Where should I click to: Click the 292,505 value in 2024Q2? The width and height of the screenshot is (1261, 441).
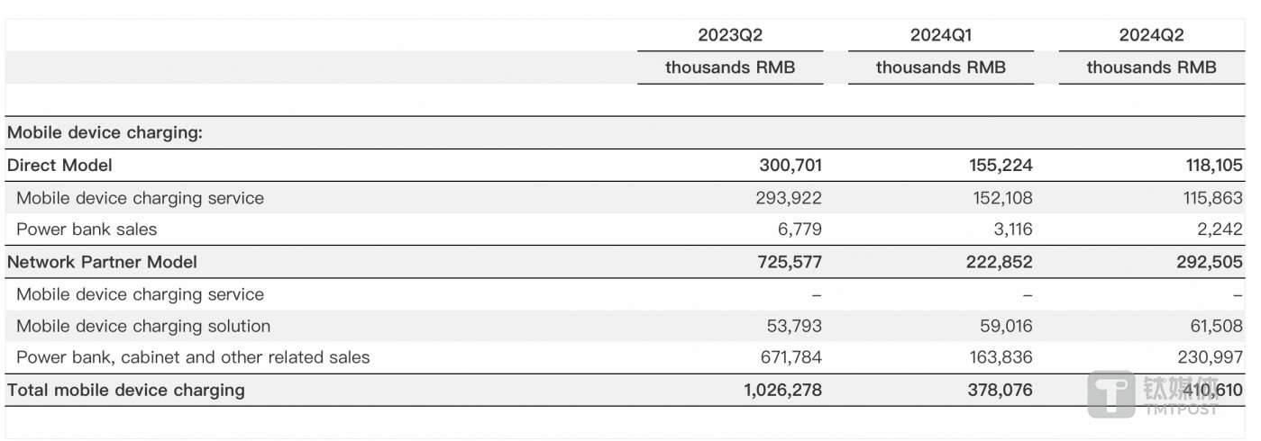[x=1211, y=262]
